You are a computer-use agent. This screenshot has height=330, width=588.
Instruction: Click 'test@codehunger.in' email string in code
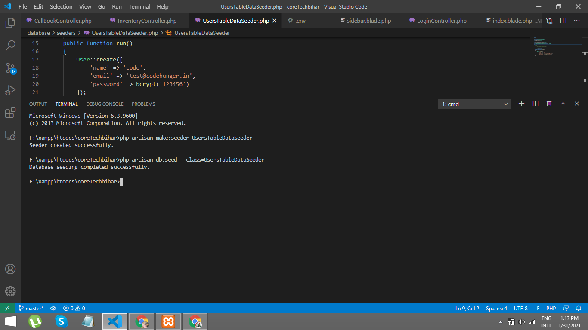[x=160, y=76]
